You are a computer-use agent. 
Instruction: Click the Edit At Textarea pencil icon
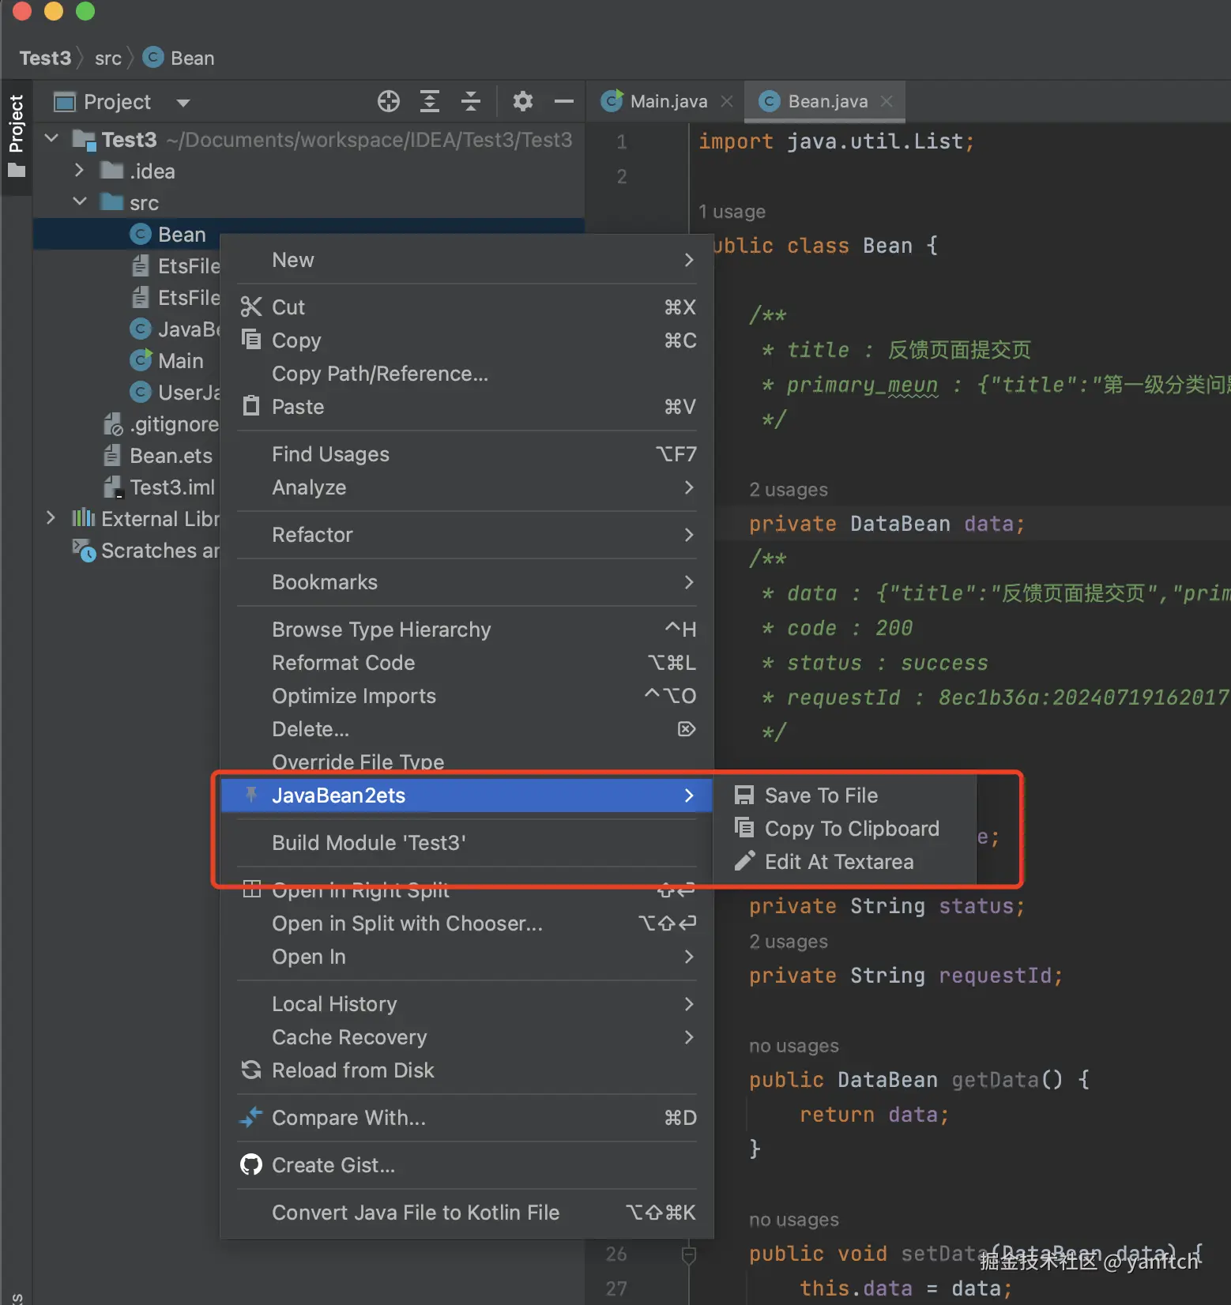743,861
